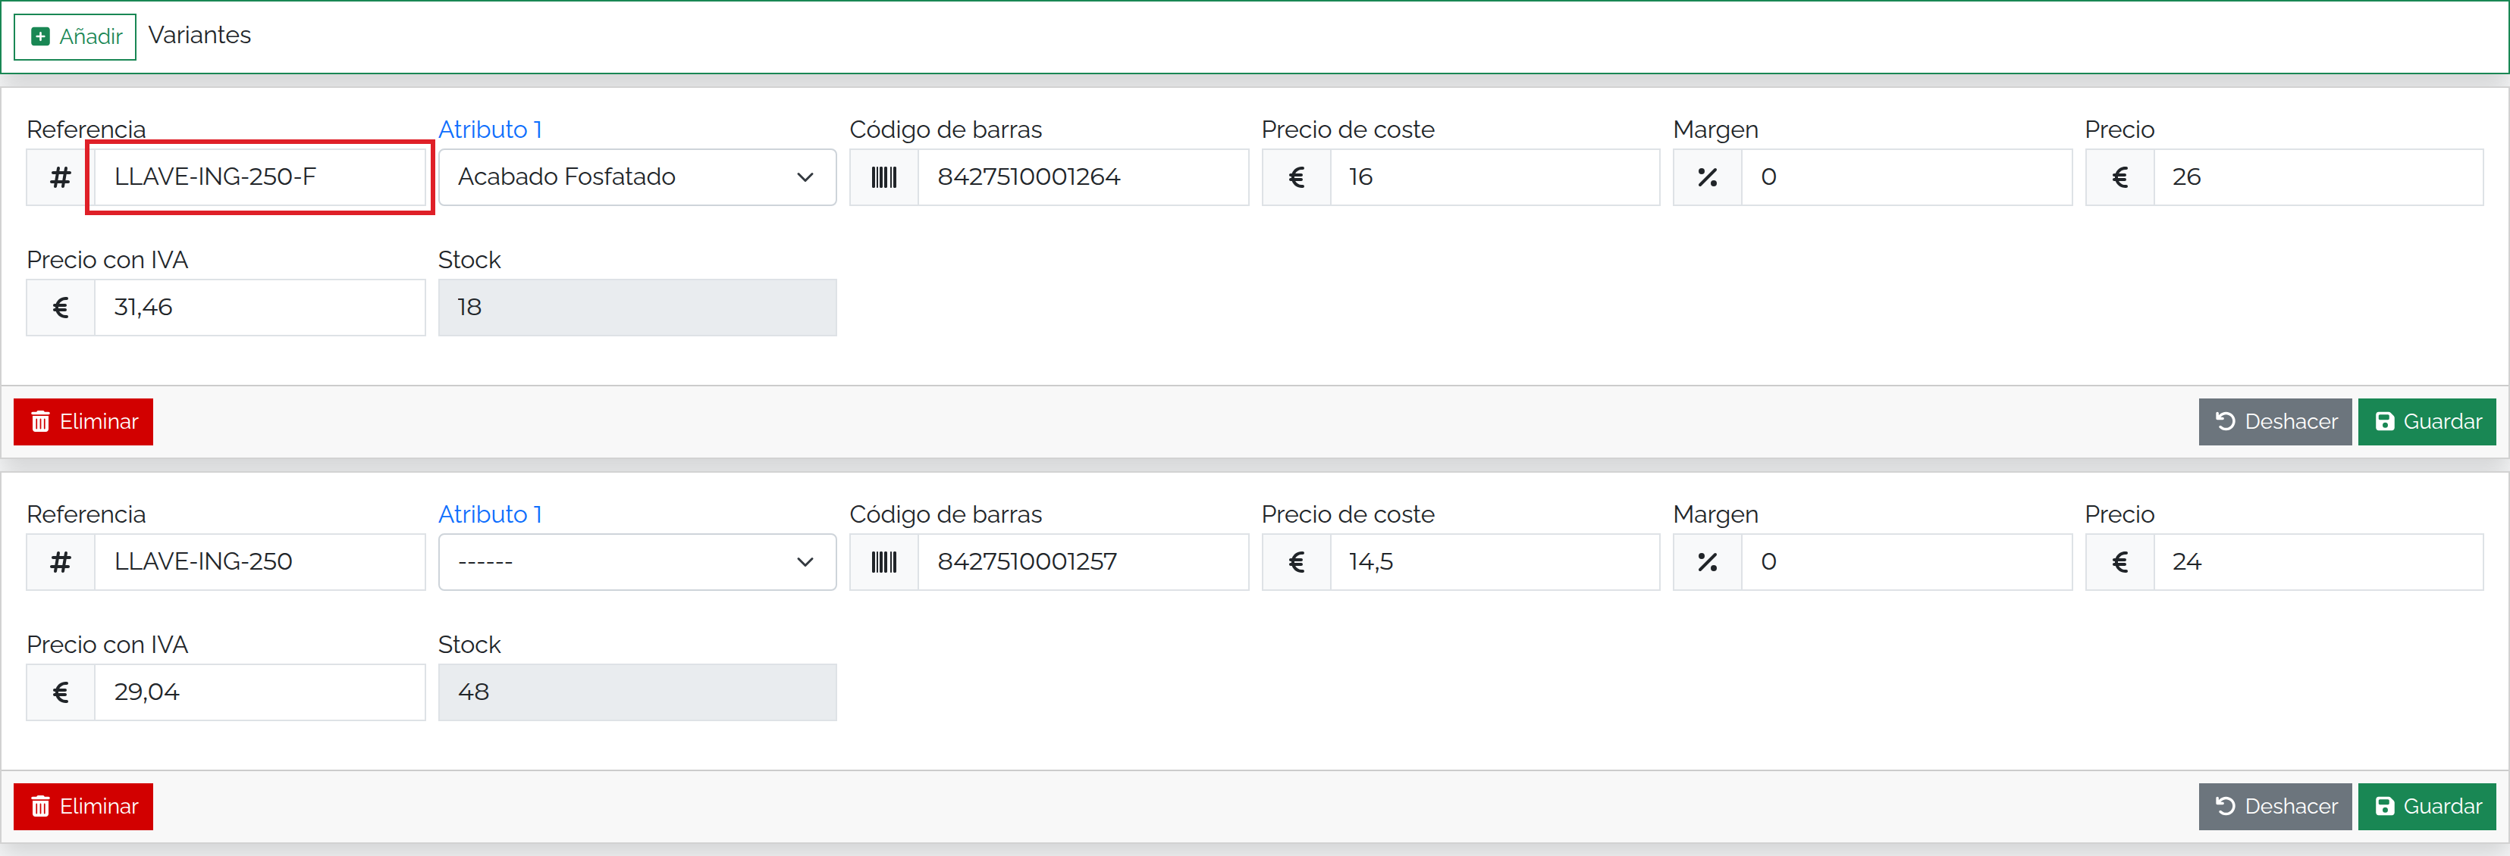Click euro icon beside price 26
This screenshot has height=856, width=2510.
point(2119,177)
